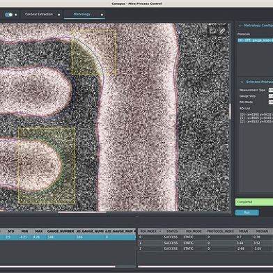Click SUCCESS status in ROI row 2
This screenshot has height=273, width=273.
pos(171,249)
